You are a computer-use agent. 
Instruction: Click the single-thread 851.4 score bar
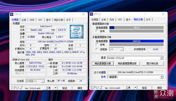[137, 28]
